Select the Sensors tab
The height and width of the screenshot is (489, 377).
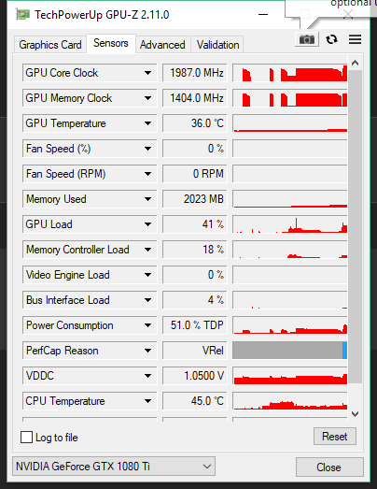[x=111, y=43]
